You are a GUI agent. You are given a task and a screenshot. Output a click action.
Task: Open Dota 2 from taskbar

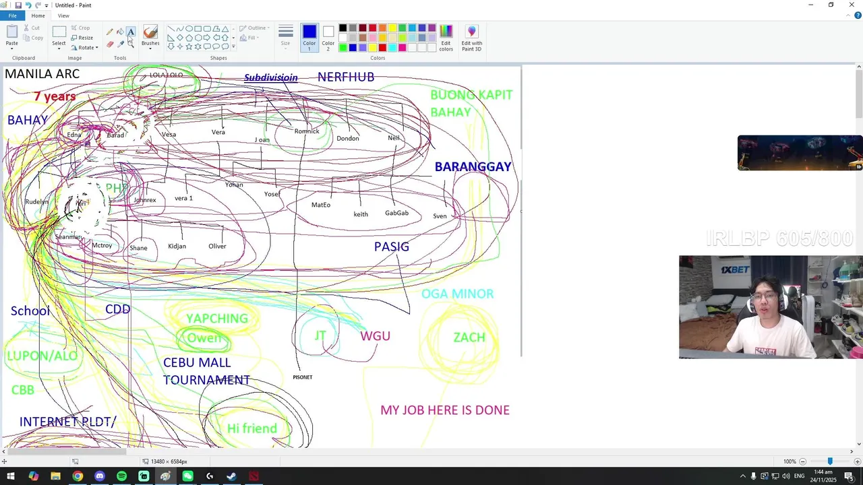(x=254, y=476)
